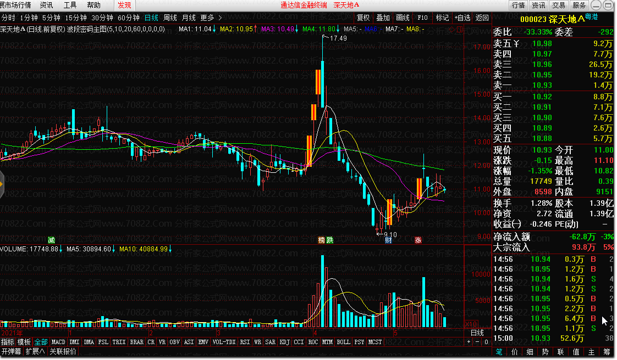Click the left side panel expand arrow
The height and width of the screenshot is (360, 617).
click(x=2, y=184)
